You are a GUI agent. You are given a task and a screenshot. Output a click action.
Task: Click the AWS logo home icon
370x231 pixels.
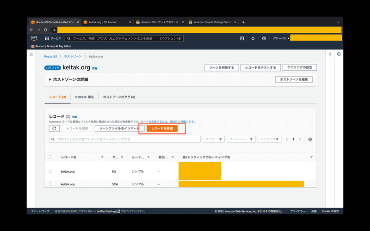coord(34,38)
